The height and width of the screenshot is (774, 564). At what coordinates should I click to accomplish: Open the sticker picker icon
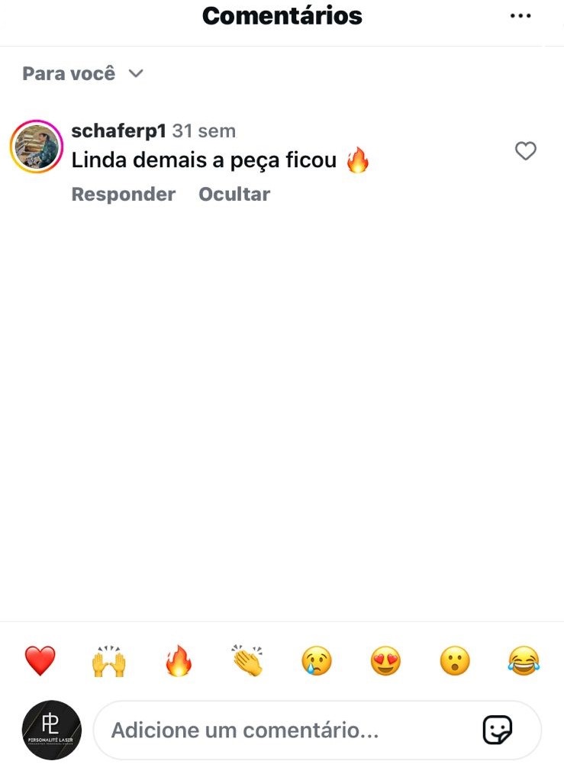498,730
